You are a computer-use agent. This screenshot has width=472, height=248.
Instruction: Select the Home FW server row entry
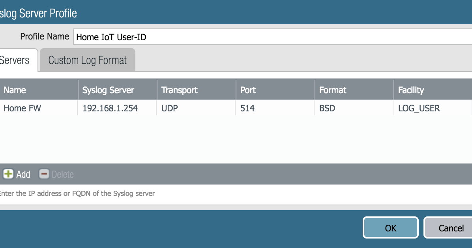[x=22, y=108]
